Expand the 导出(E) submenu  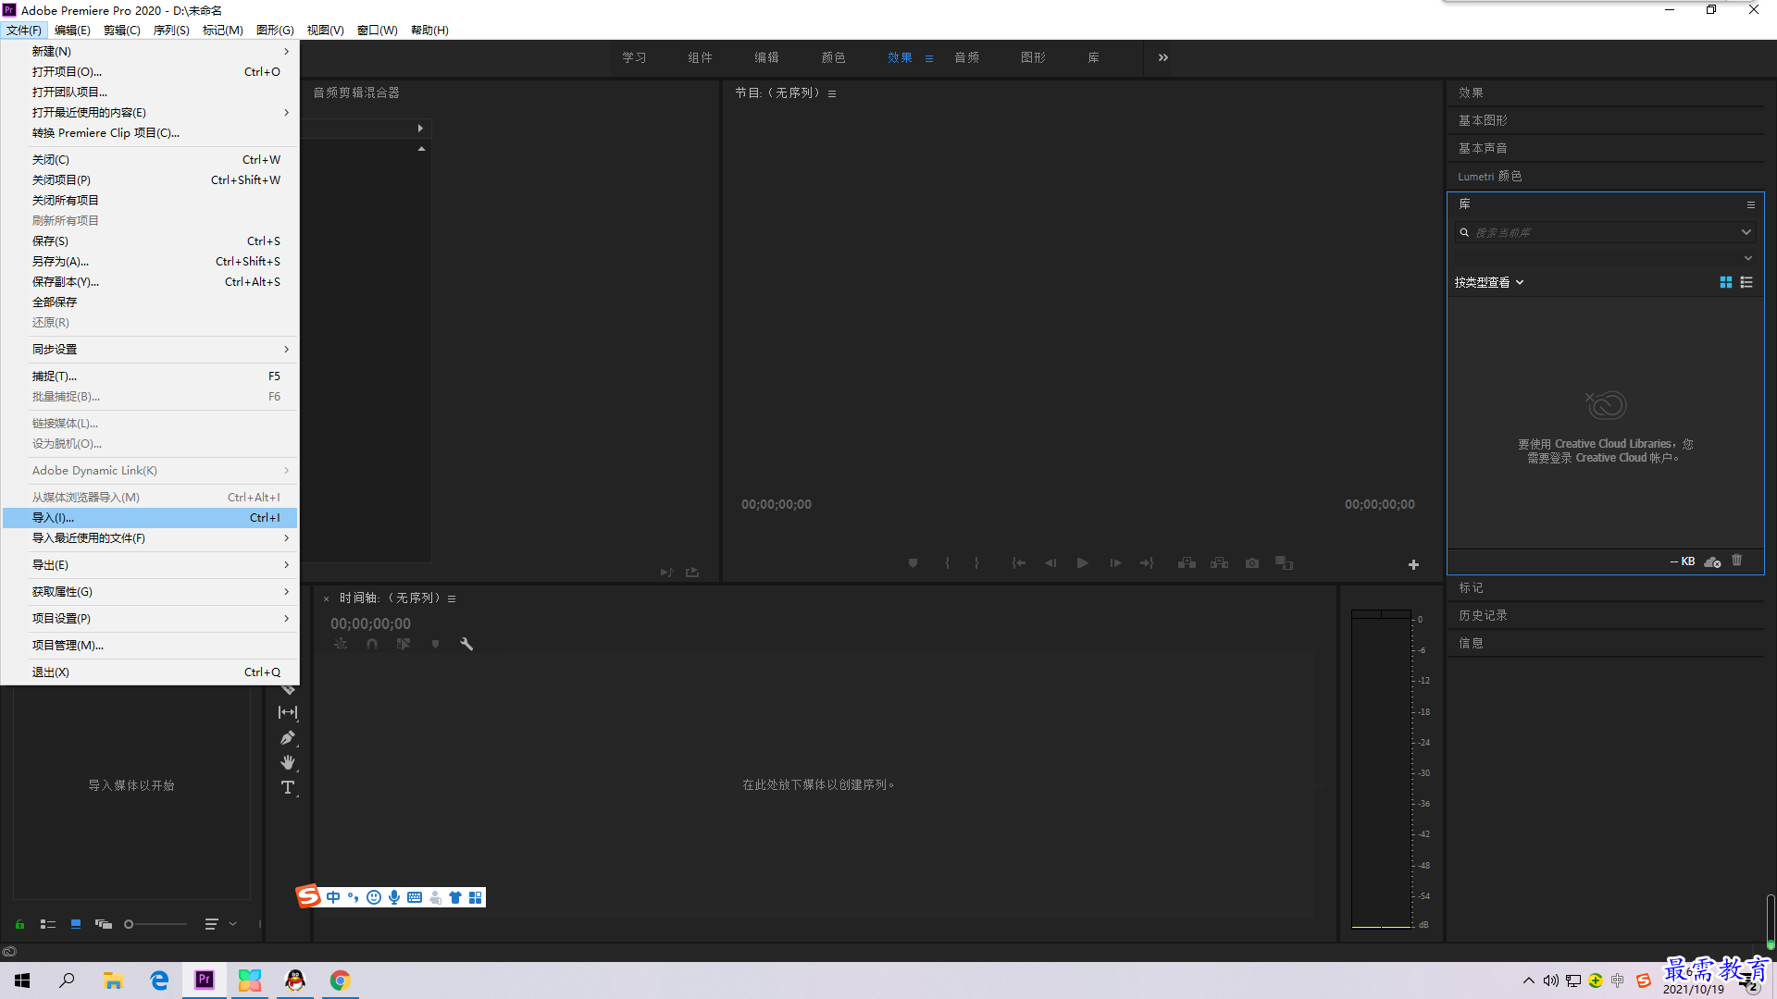150,564
